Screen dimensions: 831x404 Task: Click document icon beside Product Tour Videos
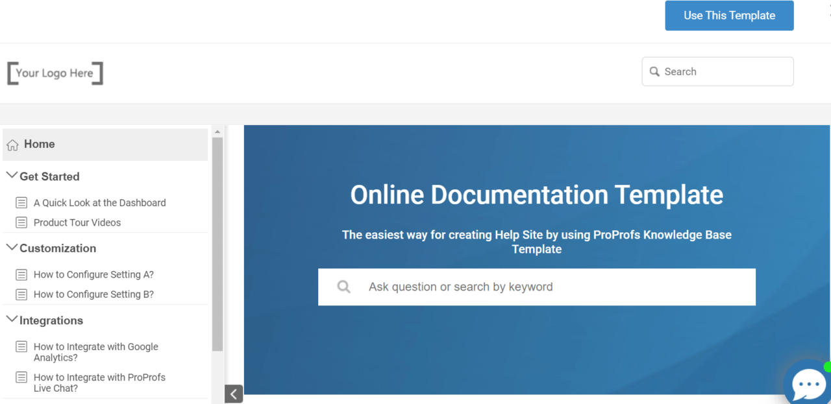coord(21,222)
